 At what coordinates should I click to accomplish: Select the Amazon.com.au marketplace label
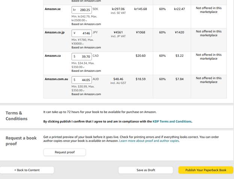click(56, 79)
